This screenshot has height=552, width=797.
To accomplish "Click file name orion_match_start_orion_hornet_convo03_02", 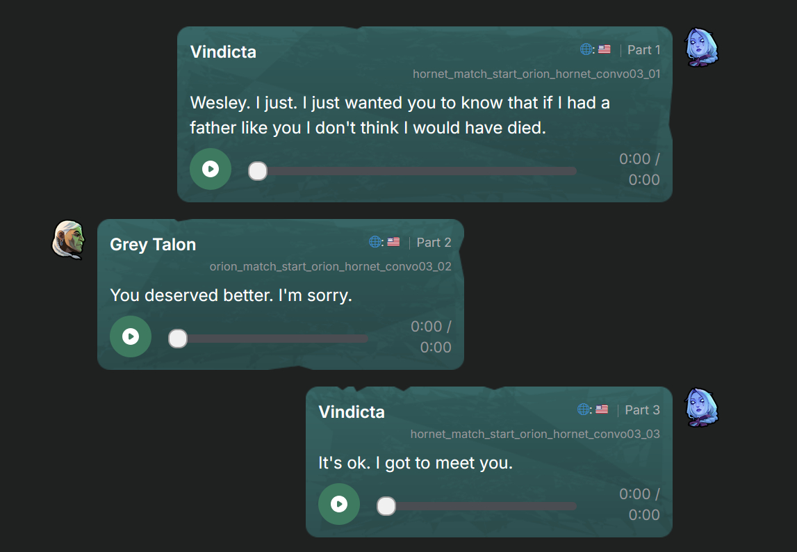I will [x=330, y=266].
